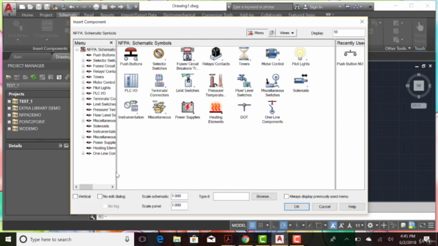Open the Start drawing tab
The height and width of the screenshot is (246, 438).
(17, 57)
